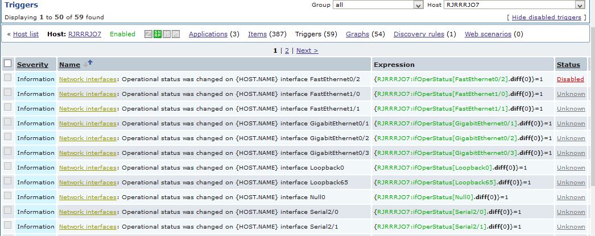Check the Serial2/1 trigger row checkbox
Screen dimensions: 595x236
pyautogui.click(x=7, y=225)
